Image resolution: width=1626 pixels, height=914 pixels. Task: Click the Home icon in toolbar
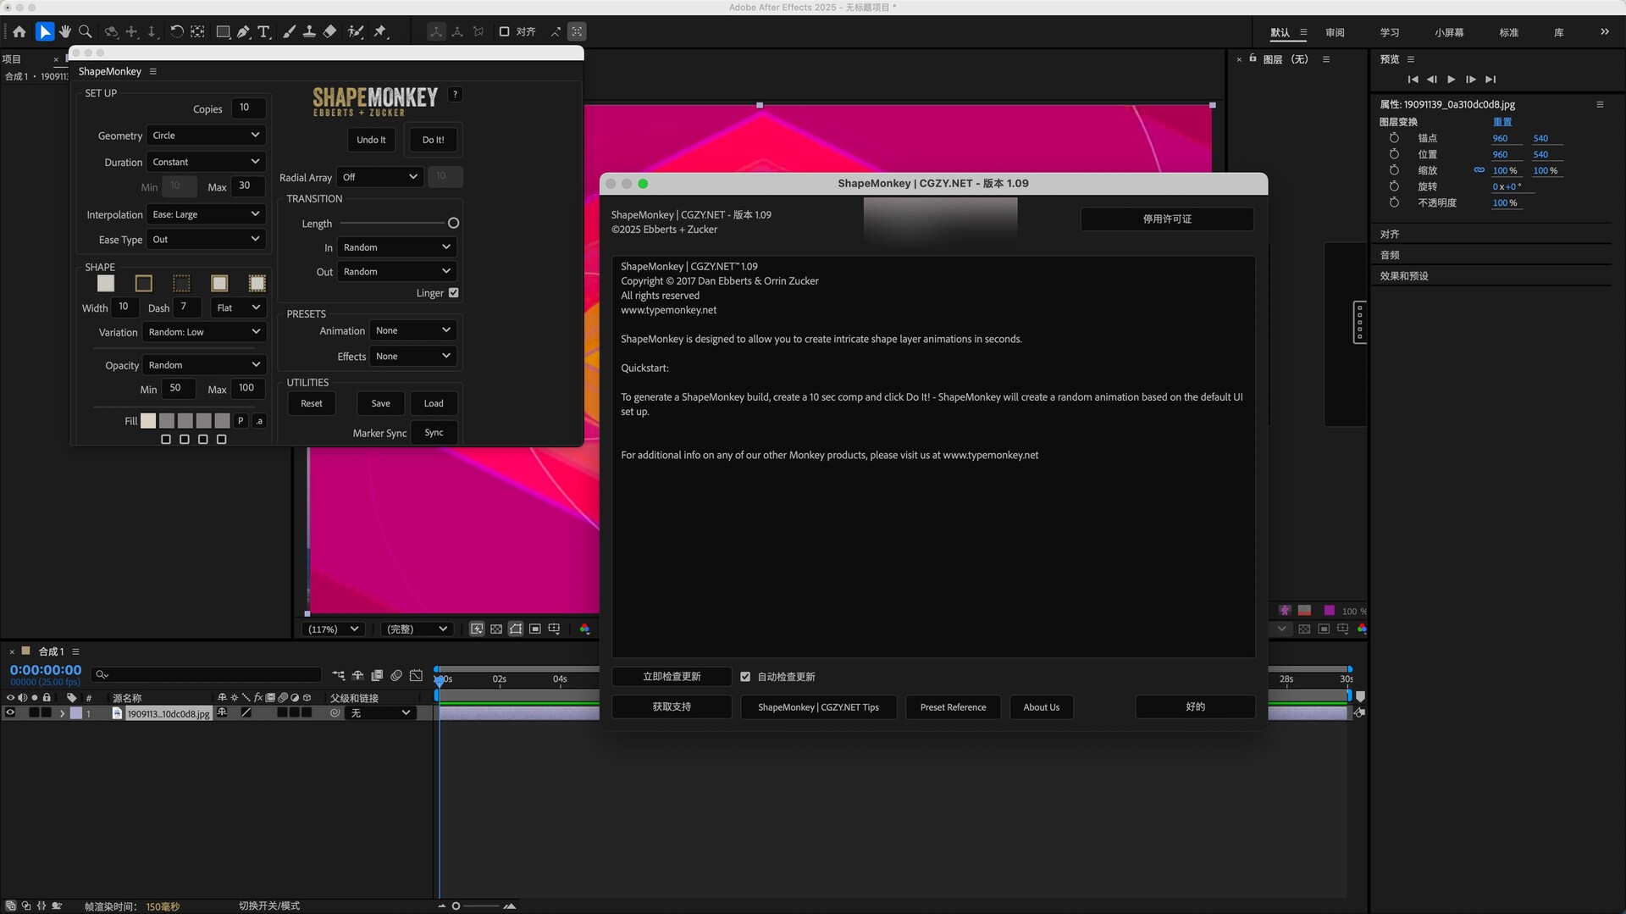click(x=19, y=32)
